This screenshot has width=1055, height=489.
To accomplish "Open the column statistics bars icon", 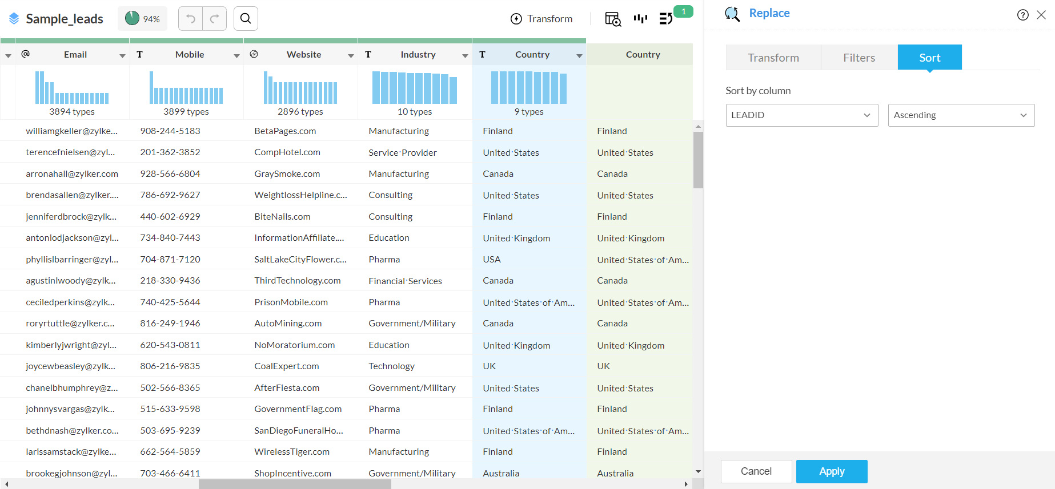I will (x=640, y=19).
